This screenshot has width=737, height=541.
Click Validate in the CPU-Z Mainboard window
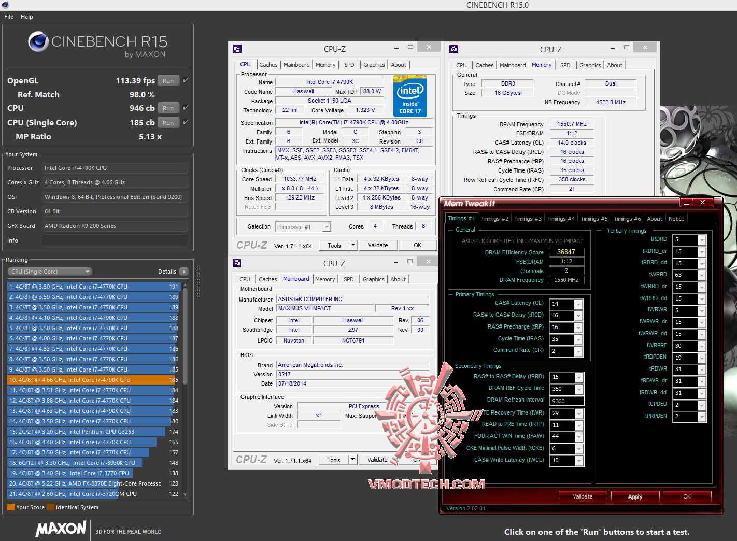point(377,460)
